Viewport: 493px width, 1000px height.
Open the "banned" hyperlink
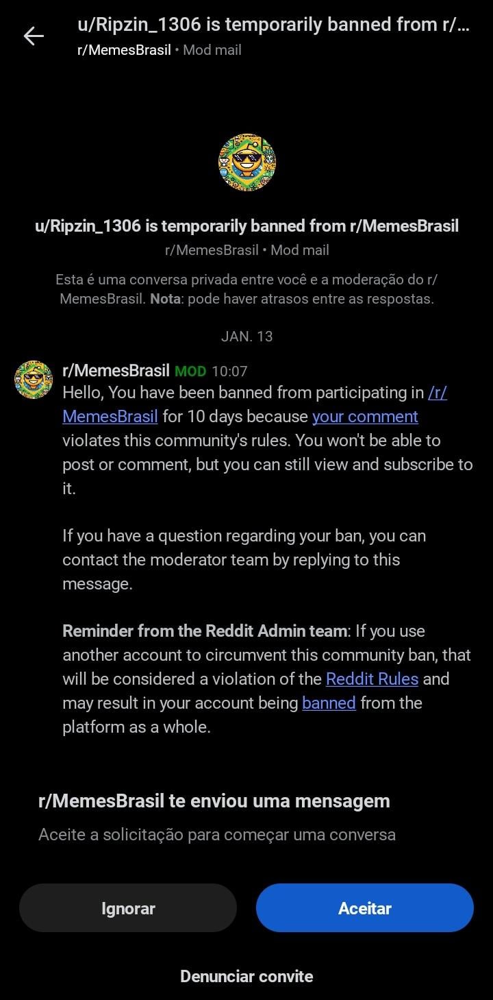click(x=329, y=703)
